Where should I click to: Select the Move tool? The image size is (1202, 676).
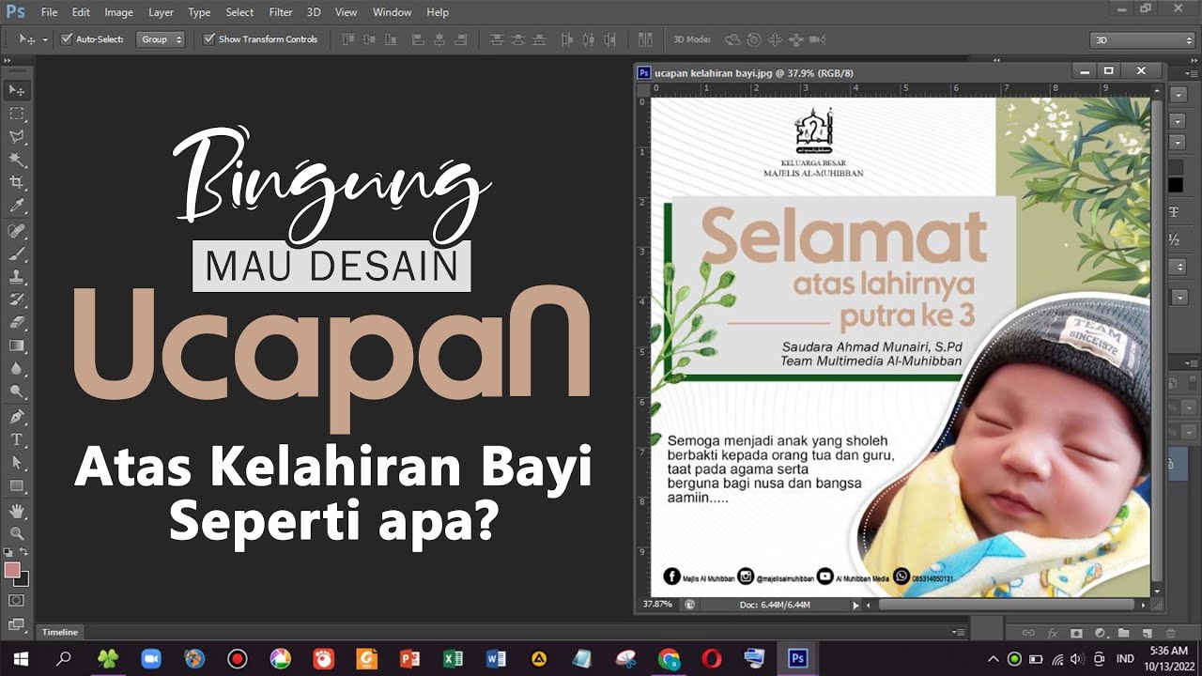pos(17,90)
